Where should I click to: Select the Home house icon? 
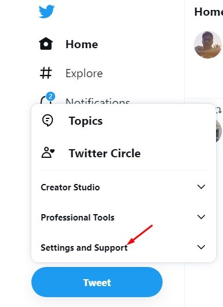pos(46,44)
